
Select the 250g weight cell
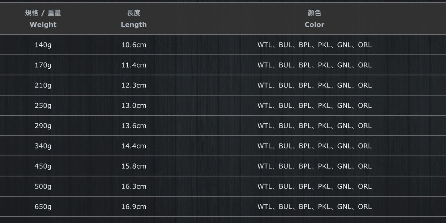(43, 105)
